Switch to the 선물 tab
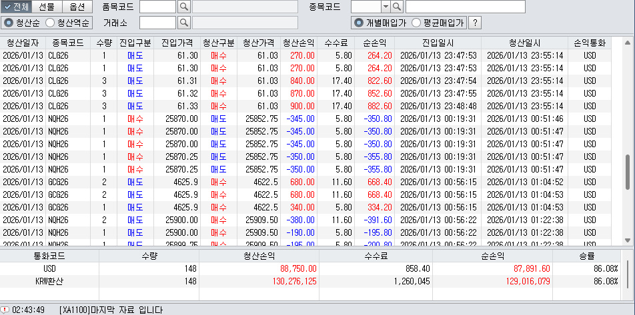635x315 pixels. click(47, 7)
